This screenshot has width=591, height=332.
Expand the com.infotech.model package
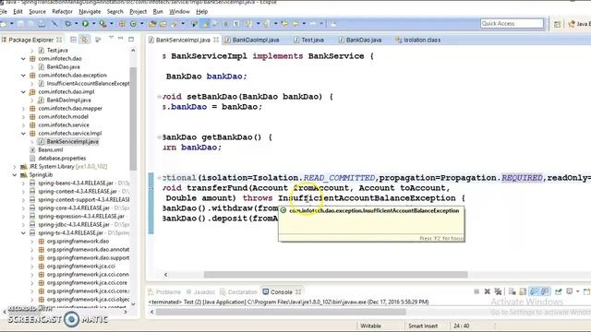coord(23,116)
